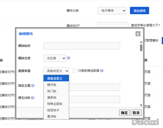163x128 pixels.
Task: Click scroll up arrow in dialog scrollbar
Action: click(141, 42)
